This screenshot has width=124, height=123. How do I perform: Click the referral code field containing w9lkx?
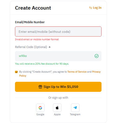pyautogui.click(x=58, y=56)
